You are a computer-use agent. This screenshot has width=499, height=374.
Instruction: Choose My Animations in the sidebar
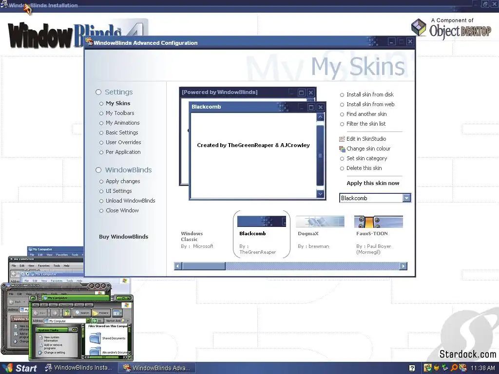click(119, 123)
